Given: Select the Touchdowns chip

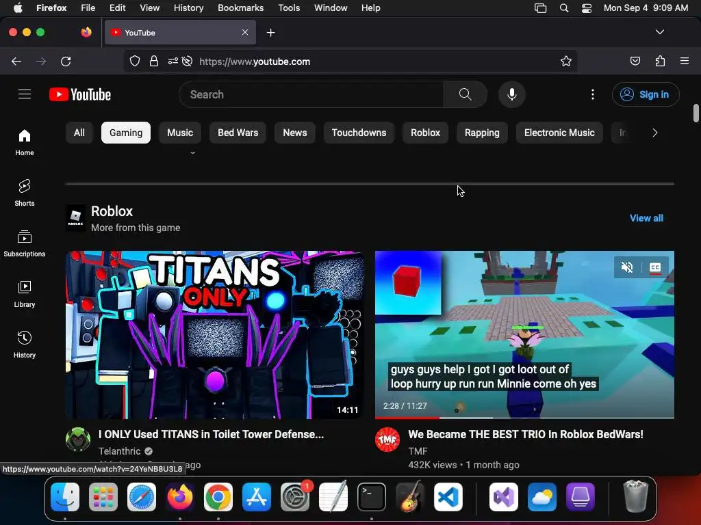Looking at the screenshot, I should (x=359, y=133).
